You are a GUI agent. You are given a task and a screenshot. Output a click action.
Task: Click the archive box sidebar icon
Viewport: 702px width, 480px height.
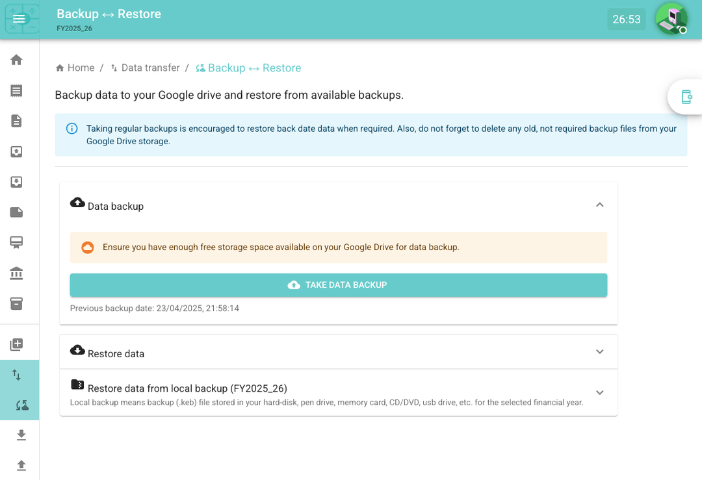pyautogui.click(x=17, y=303)
